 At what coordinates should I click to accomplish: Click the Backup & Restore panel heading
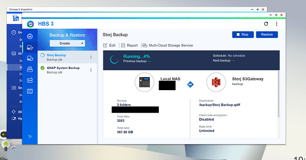67,35
